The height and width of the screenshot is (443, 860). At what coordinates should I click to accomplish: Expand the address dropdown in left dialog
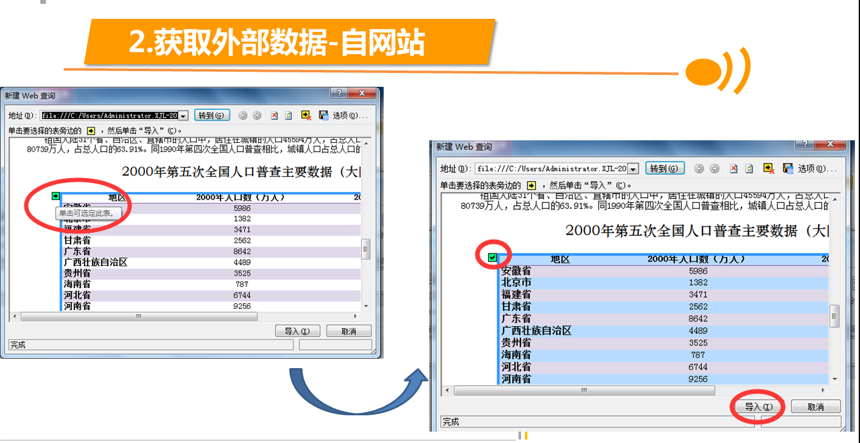pos(183,116)
